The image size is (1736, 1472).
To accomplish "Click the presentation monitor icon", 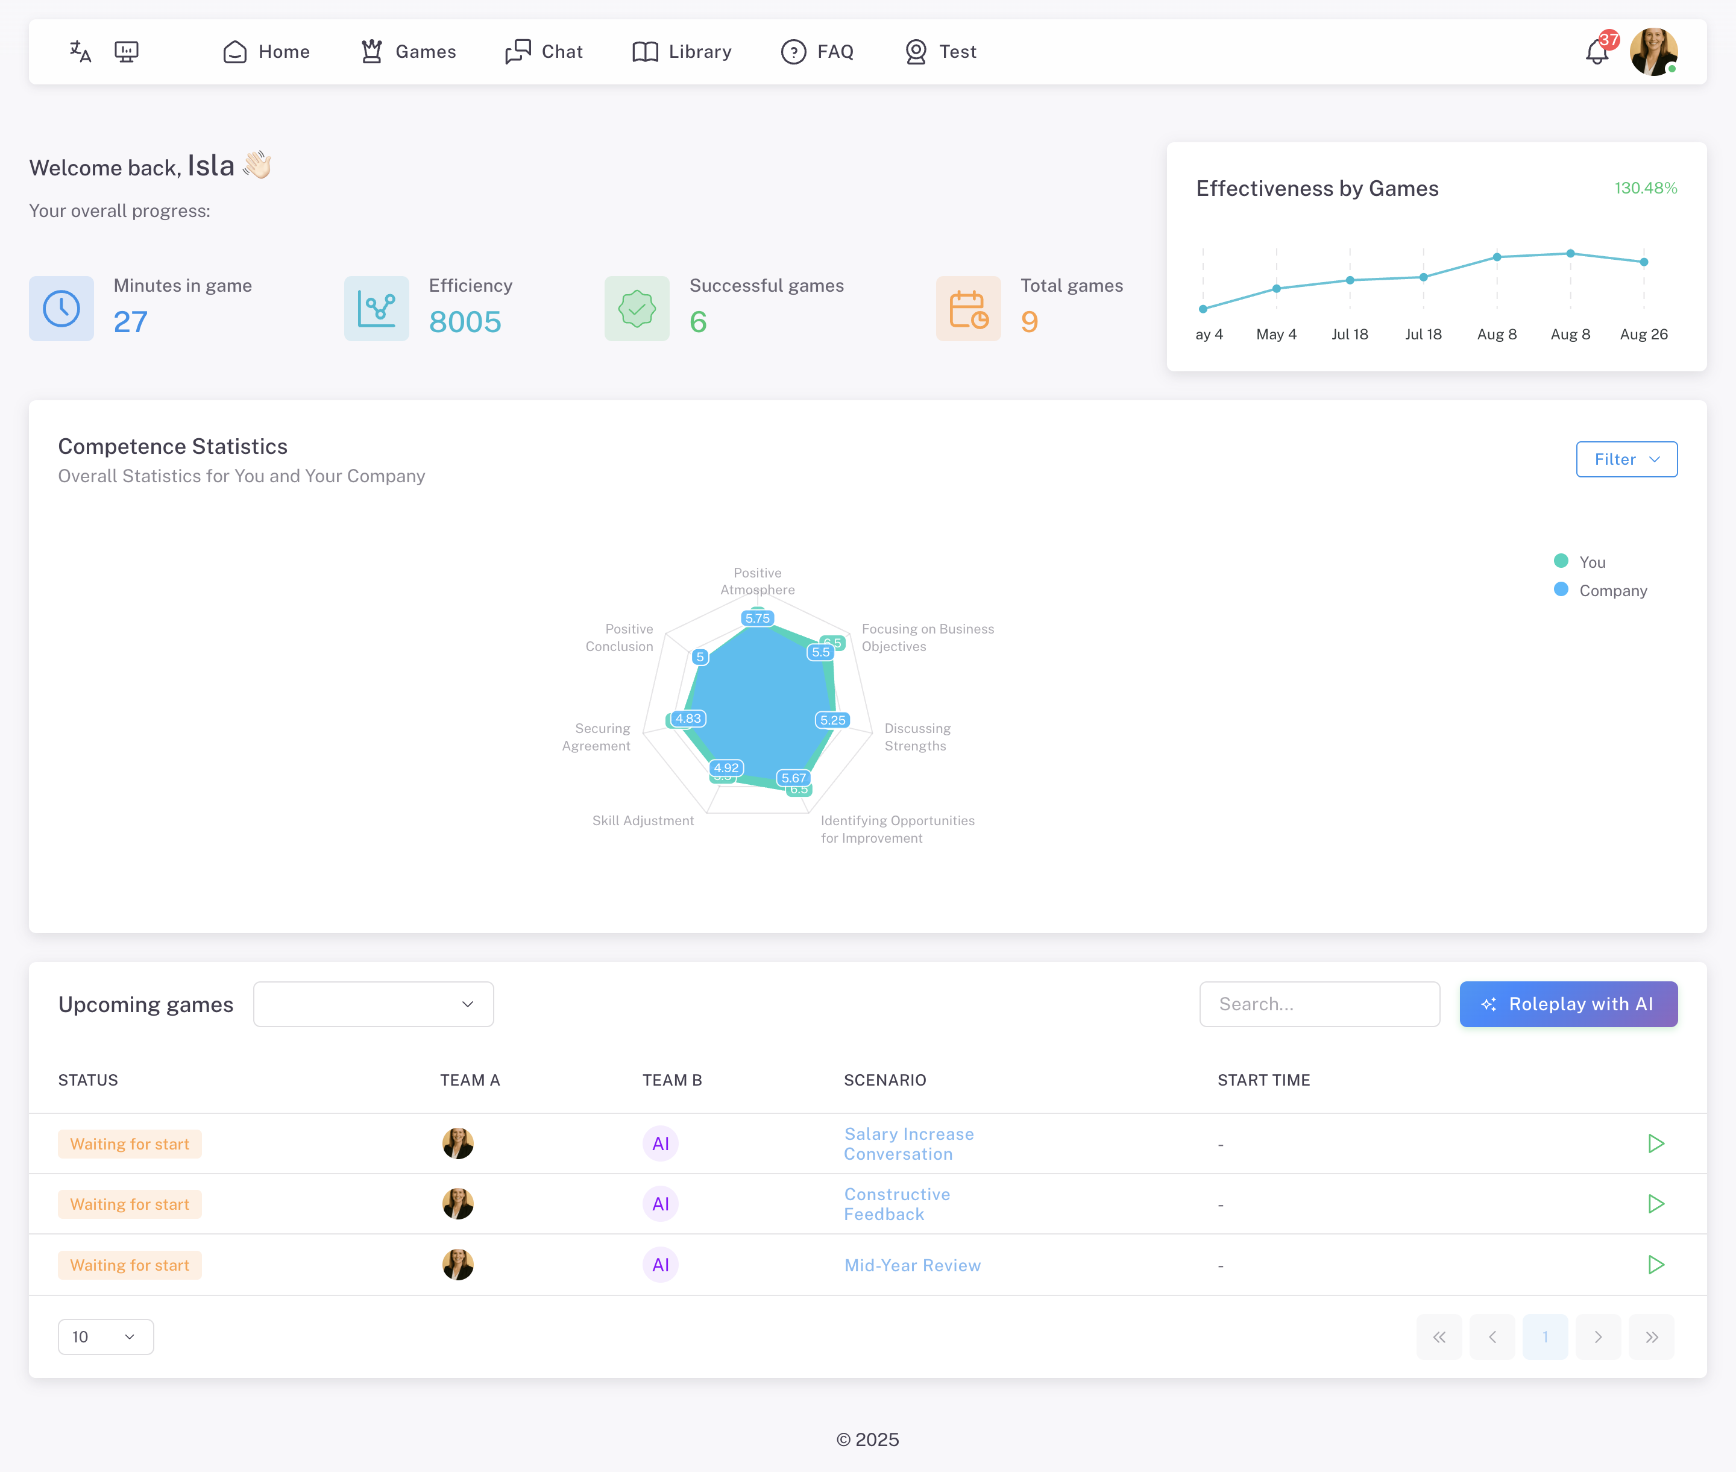I will point(126,52).
